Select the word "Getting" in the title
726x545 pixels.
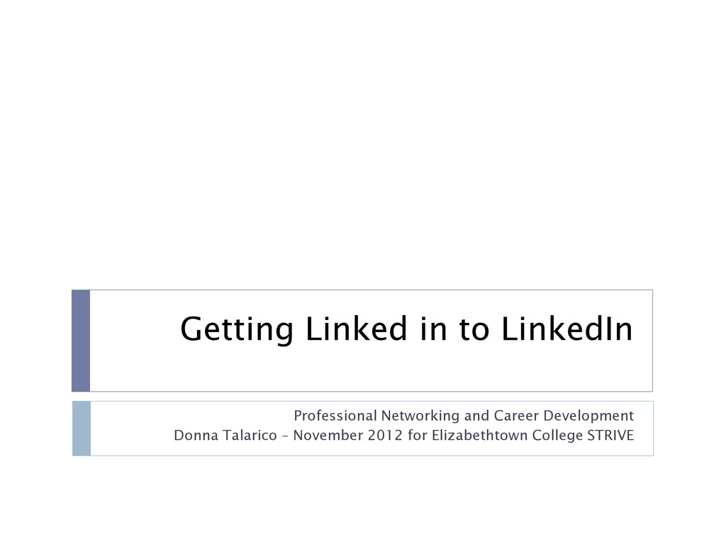point(237,329)
